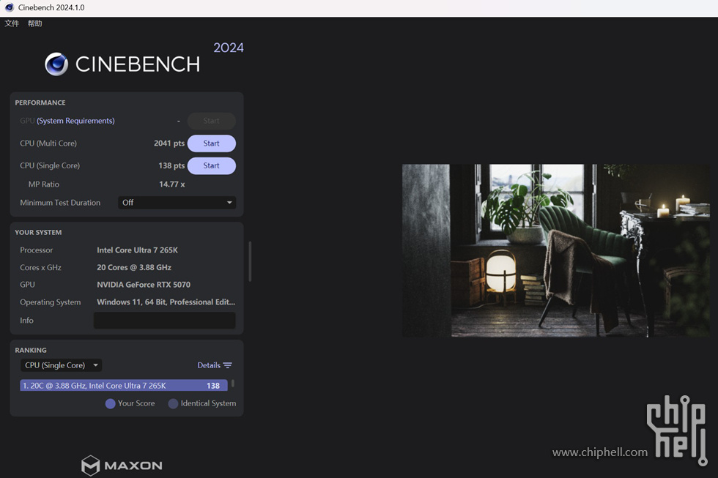
Task: Click the NVIDIA GeForce RTX 5070 text
Action: [x=144, y=285]
